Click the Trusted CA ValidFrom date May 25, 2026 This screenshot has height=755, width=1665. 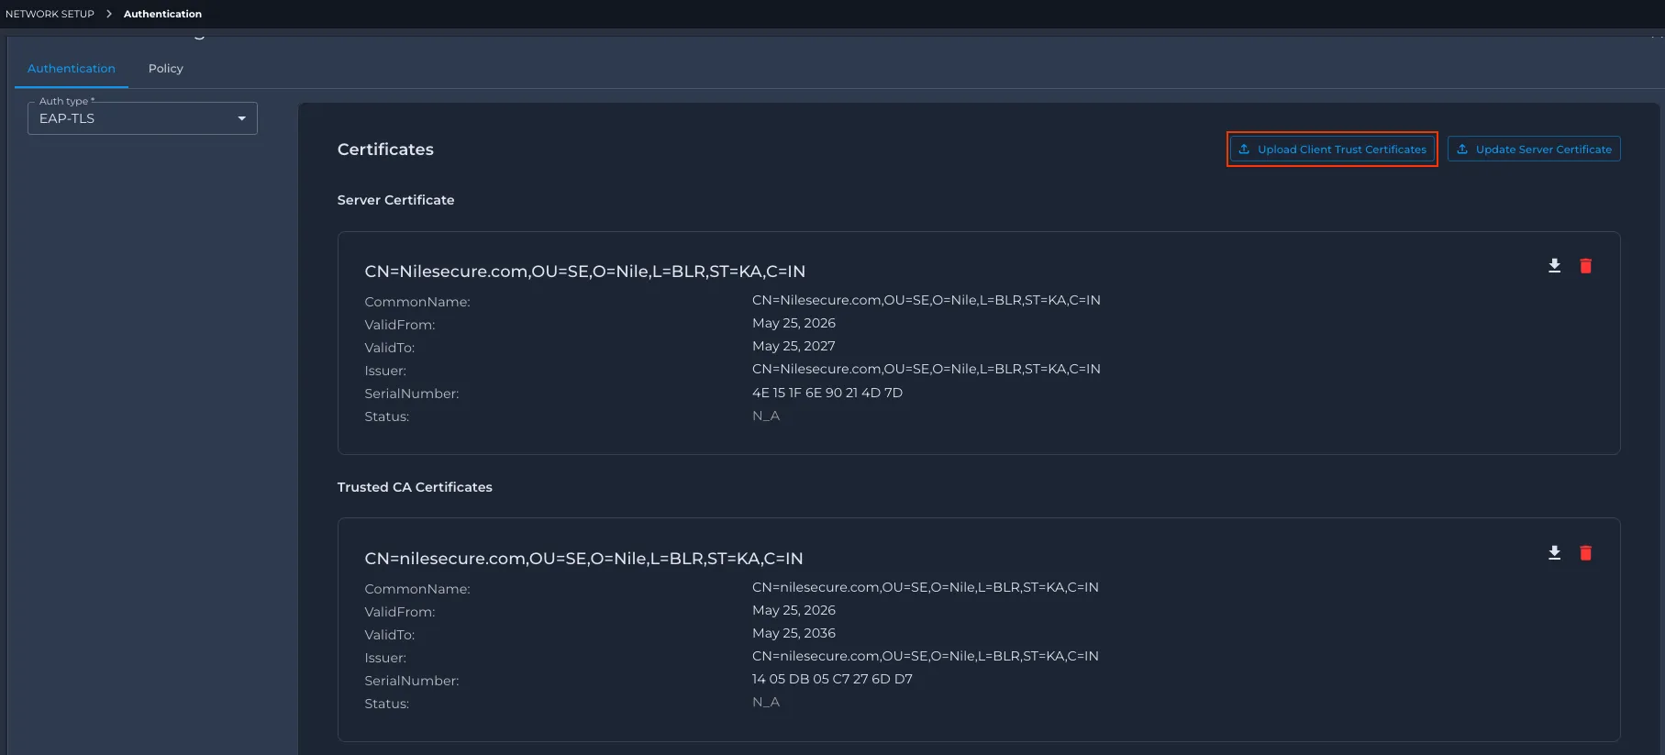pyautogui.click(x=794, y=610)
